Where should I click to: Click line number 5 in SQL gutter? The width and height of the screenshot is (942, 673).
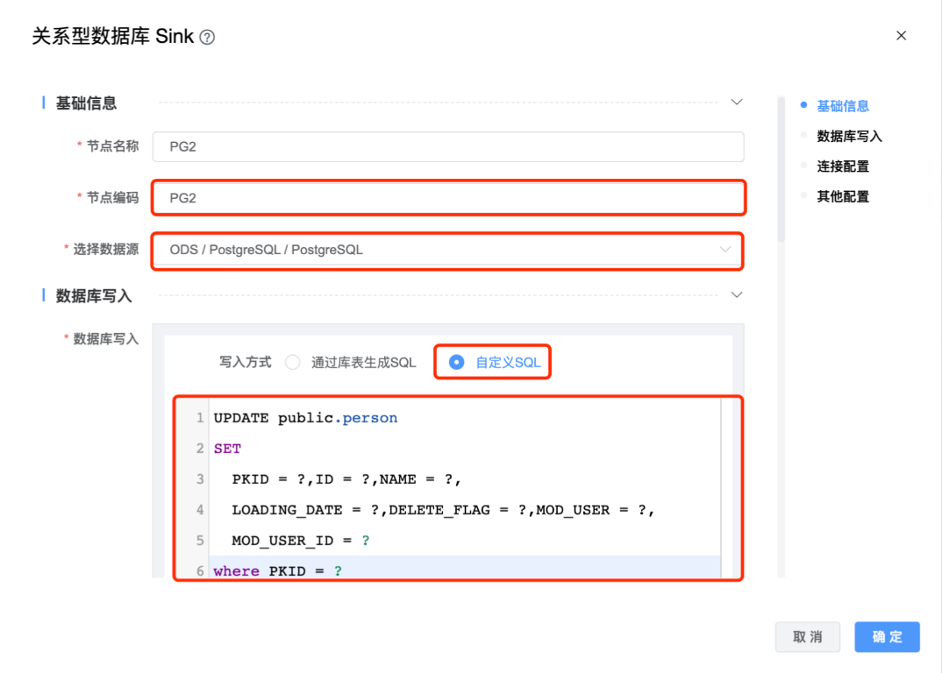(x=200, y=541)
